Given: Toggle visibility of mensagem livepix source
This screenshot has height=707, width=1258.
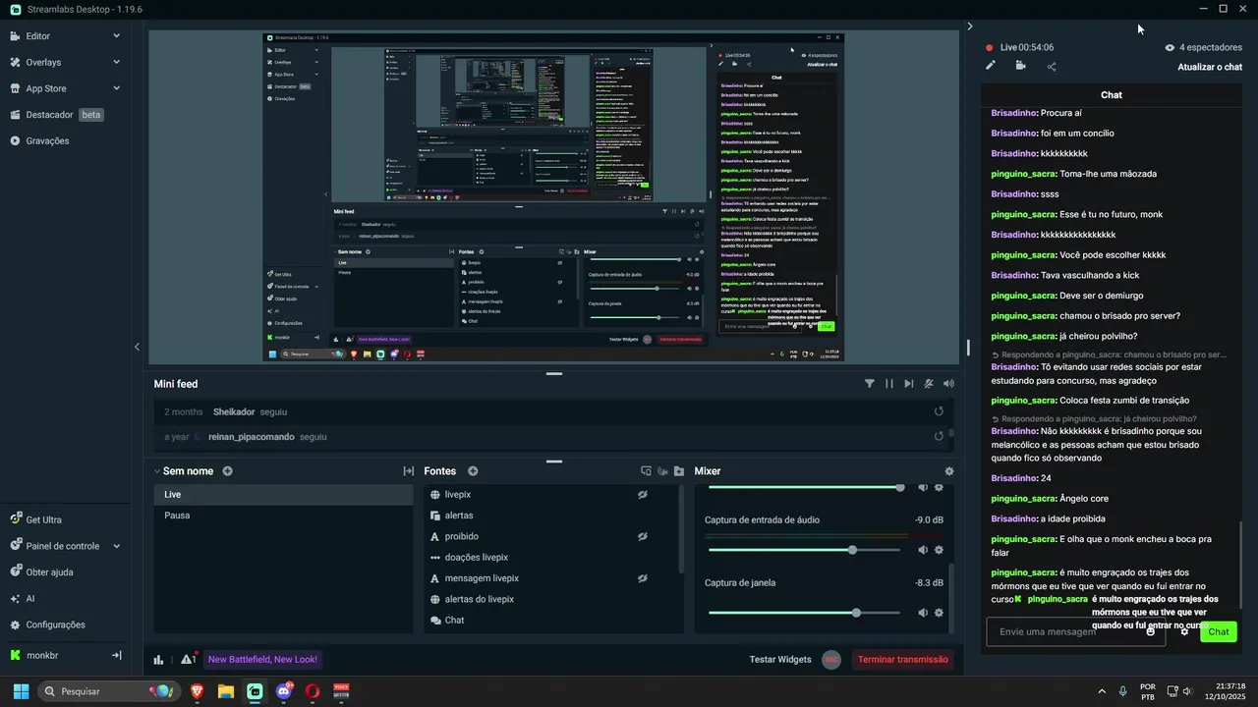Looking at the screenshot, I should point(642,578).
